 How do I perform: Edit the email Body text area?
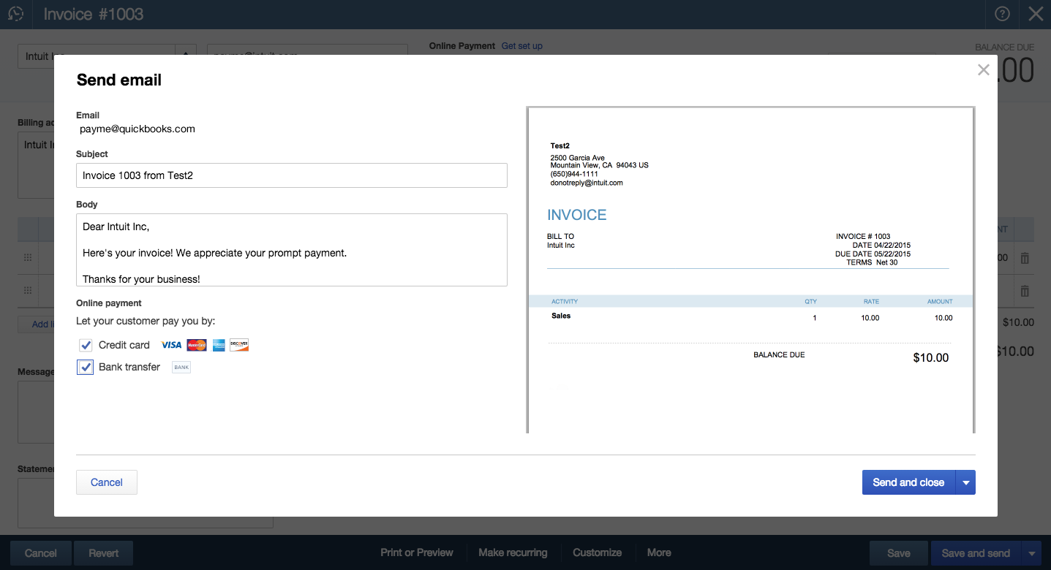(x=292, y=250)
